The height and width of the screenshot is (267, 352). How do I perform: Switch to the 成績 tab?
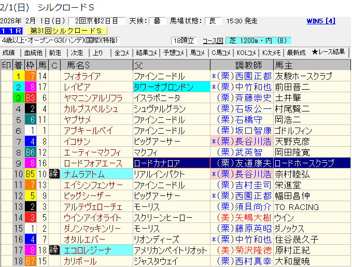9,52
